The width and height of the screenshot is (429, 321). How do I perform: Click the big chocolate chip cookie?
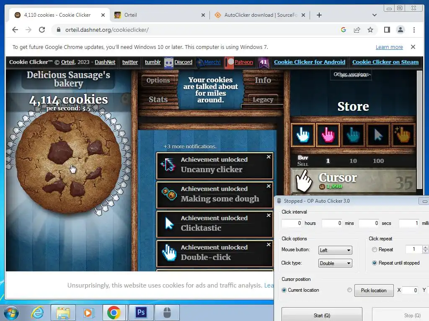pyautogui.click(x=68, y=162)
